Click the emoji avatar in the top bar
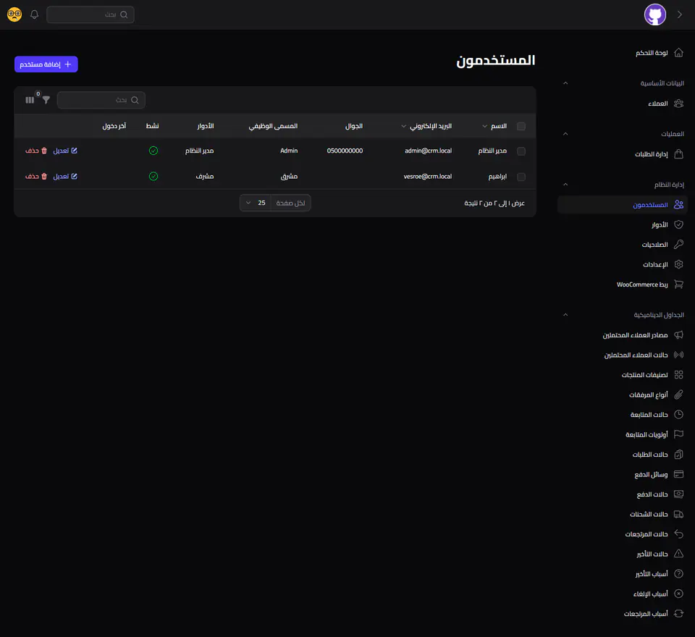695x637 pixels. 14,14
